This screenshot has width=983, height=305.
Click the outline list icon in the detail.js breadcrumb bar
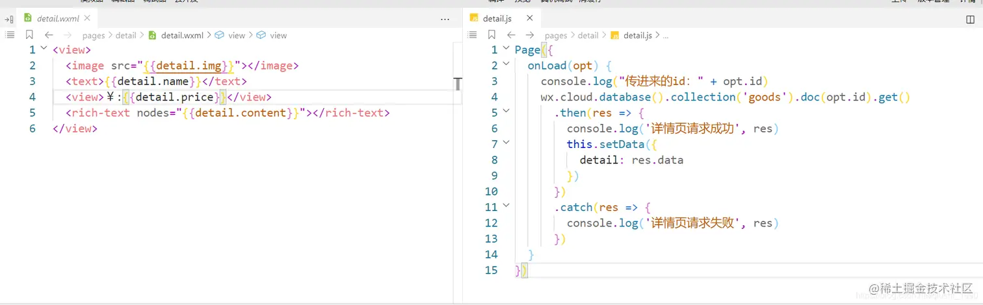point(472,35)
